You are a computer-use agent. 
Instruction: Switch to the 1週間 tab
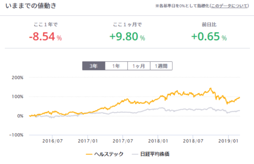[161, 66]
